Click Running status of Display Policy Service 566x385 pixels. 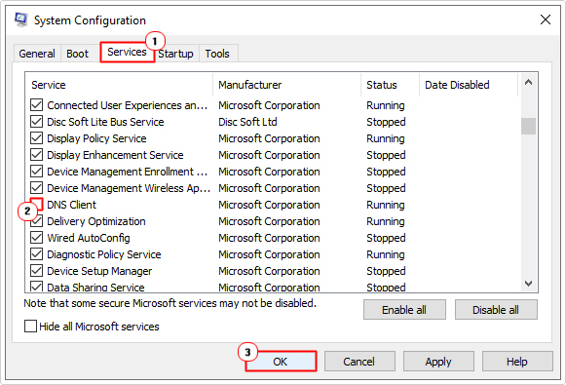click(386, 138)
